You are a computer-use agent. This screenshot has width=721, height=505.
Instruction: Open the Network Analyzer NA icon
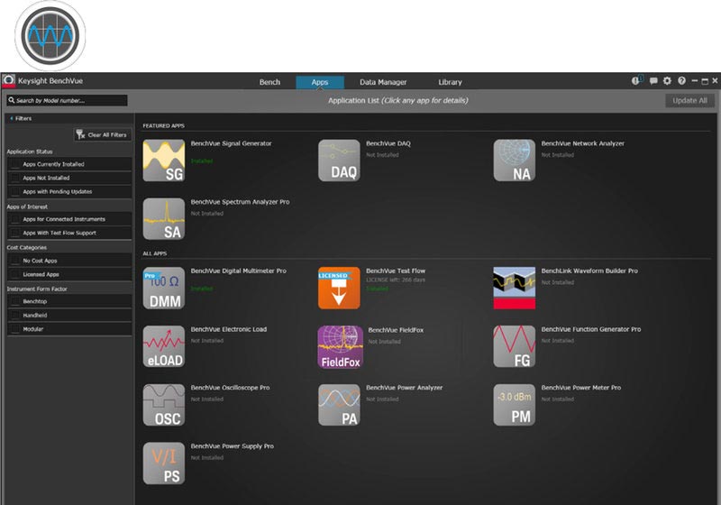point(514,161)
